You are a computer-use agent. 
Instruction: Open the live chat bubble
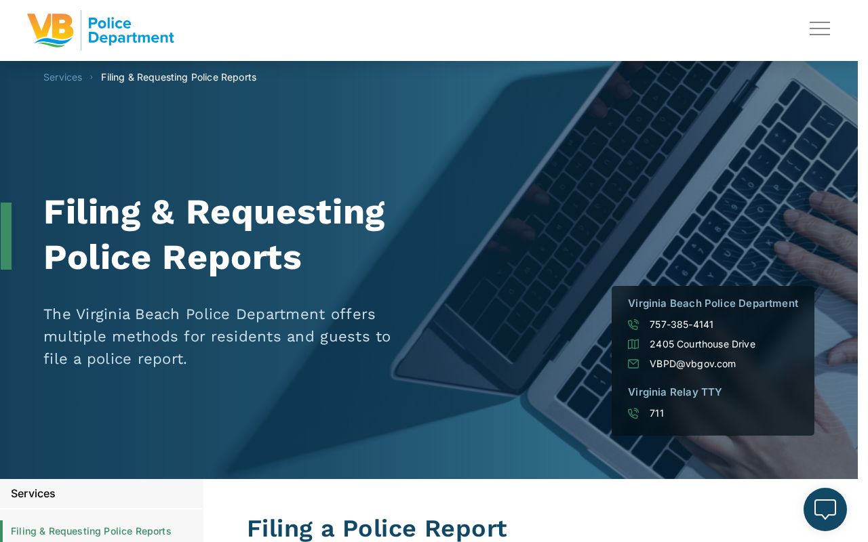[825, 509]
